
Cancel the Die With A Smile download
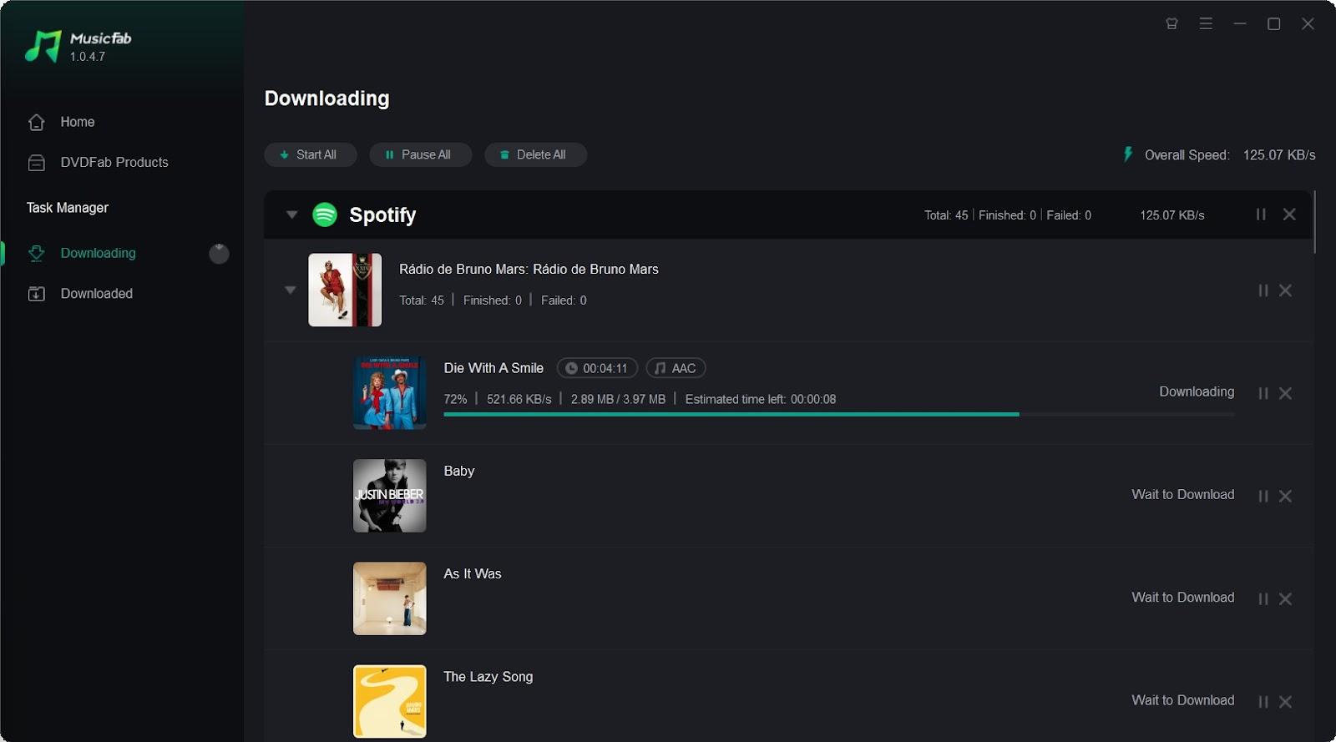[x=1286, y=393]
